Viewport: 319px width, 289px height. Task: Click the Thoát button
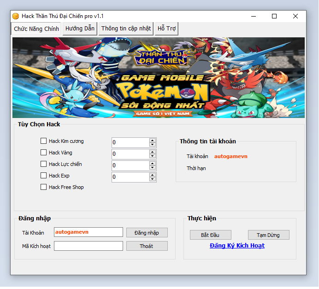pos(147,246)
